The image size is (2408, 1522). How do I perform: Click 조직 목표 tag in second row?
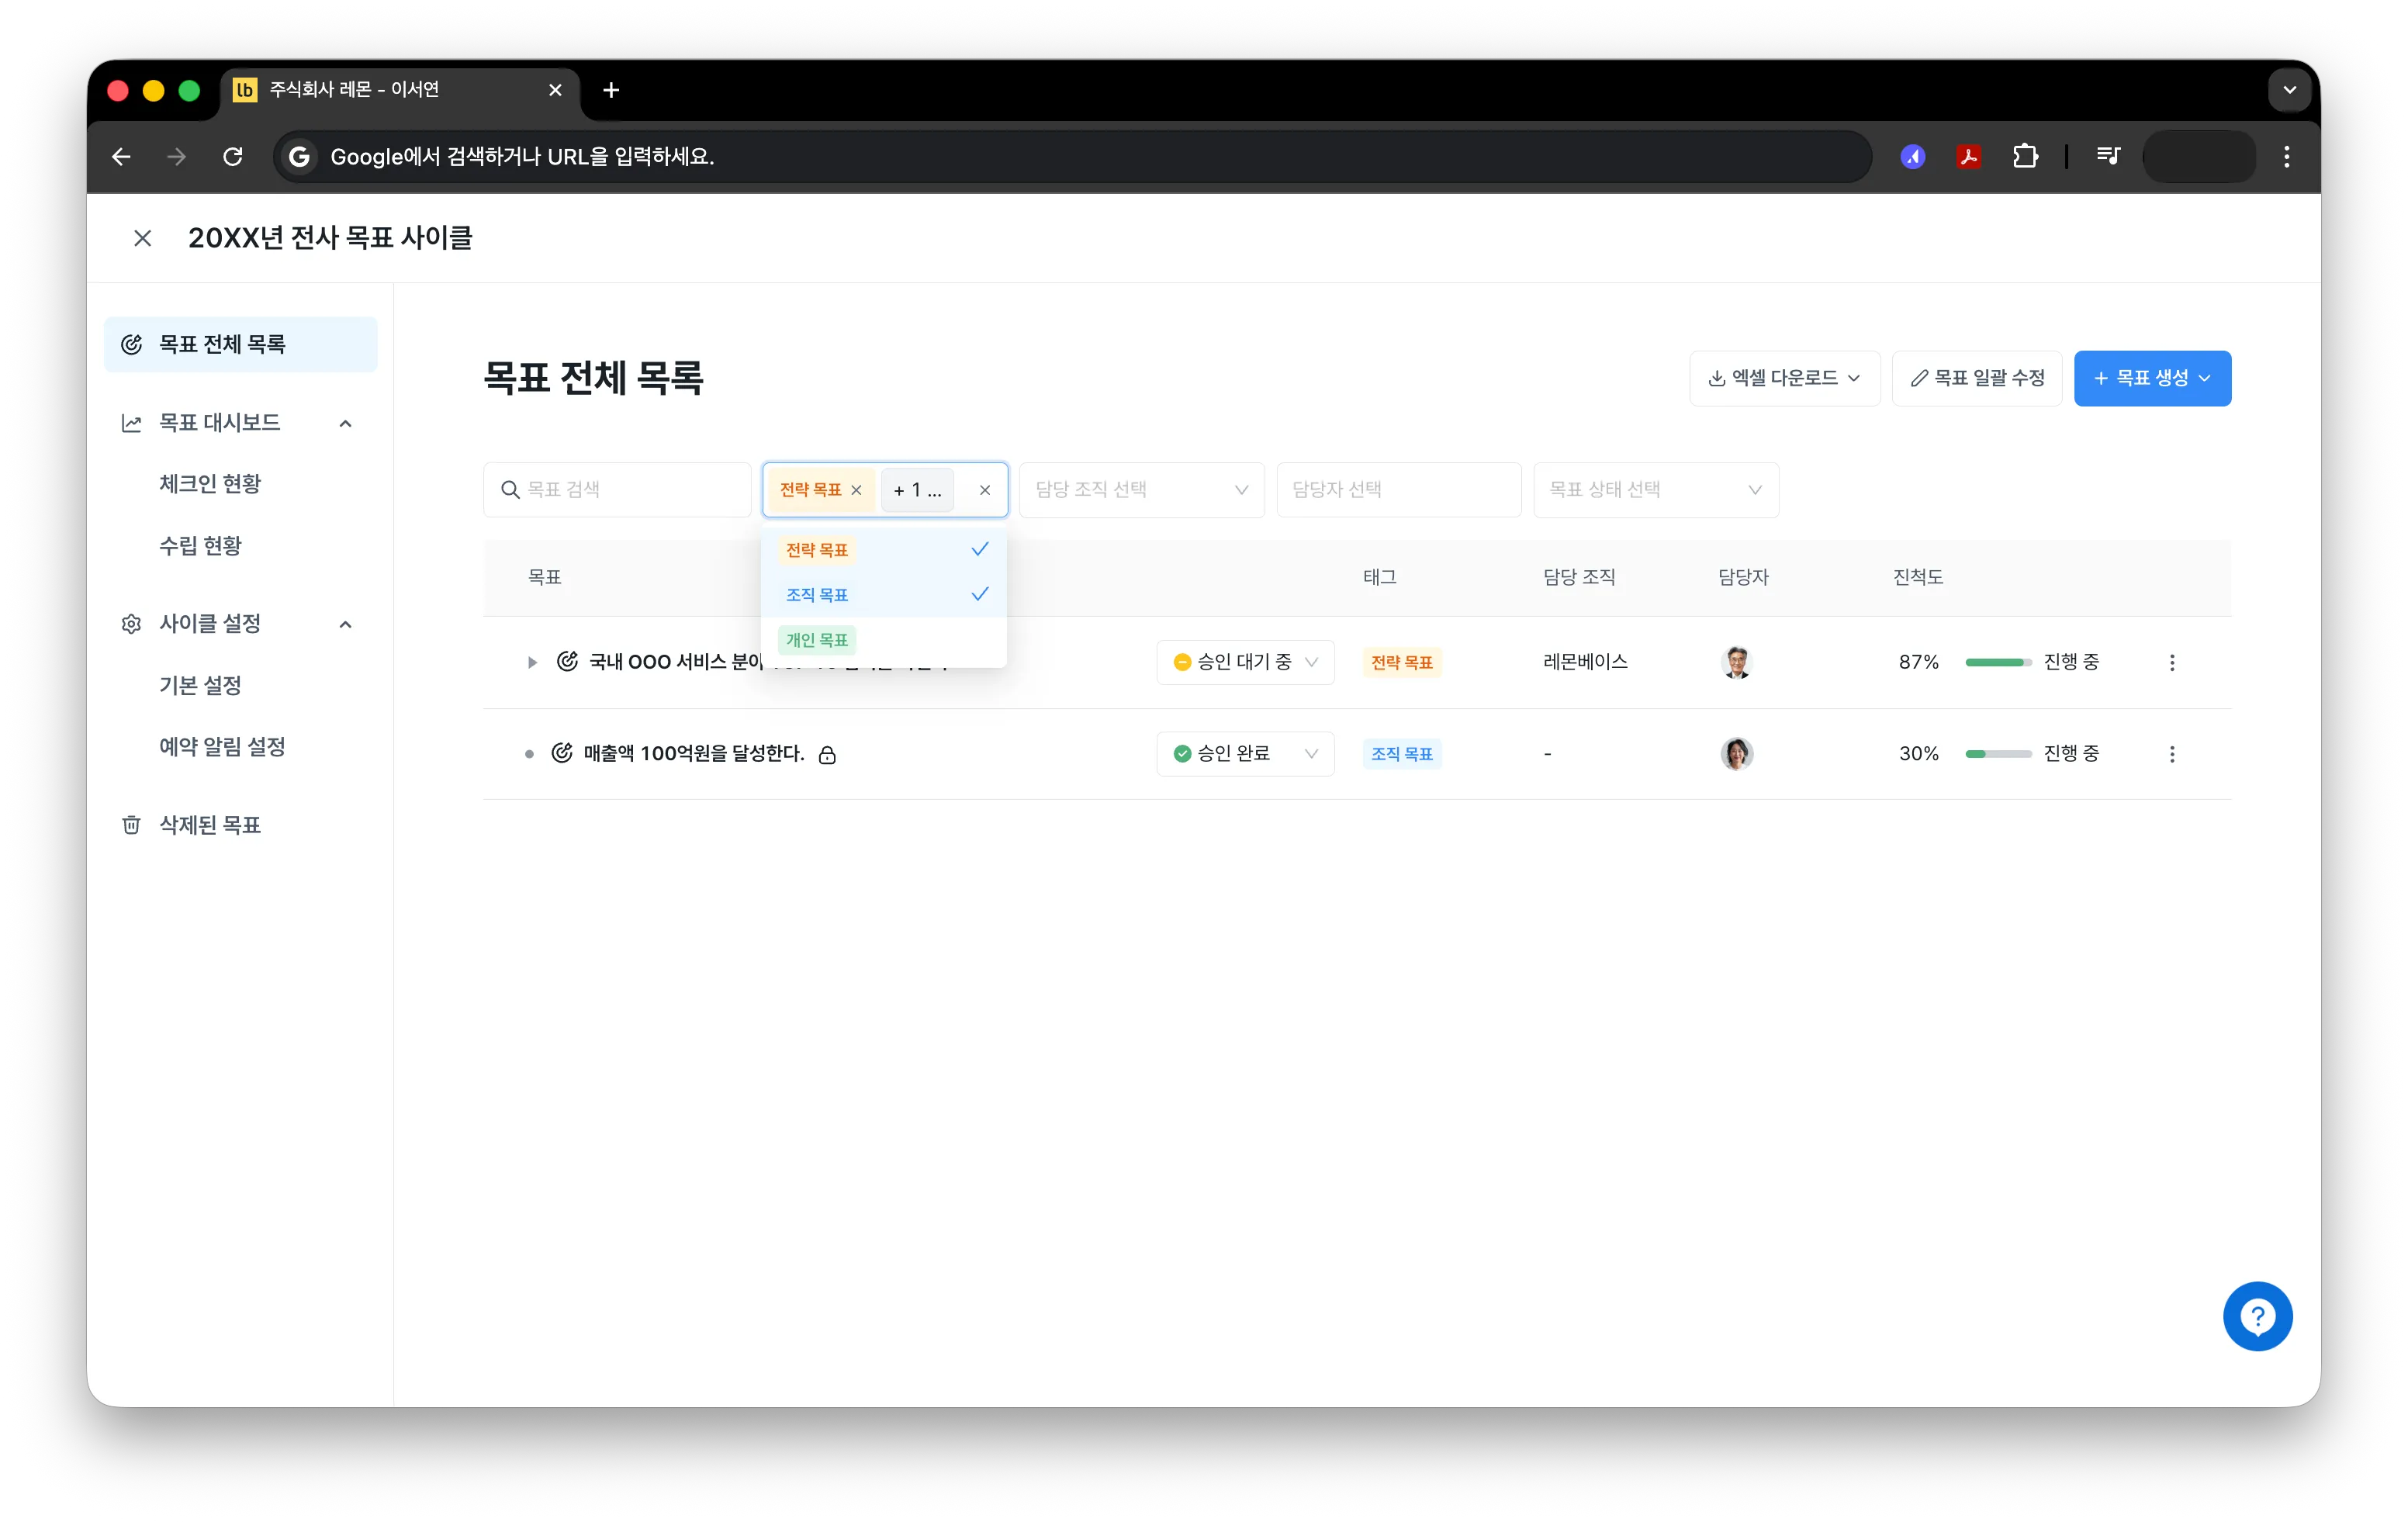point(1401,754)
